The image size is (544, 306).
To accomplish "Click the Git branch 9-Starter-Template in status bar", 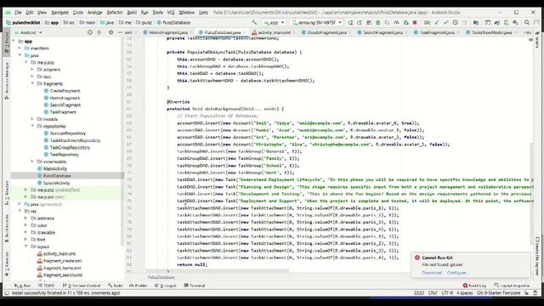I will pyautogui.click(x=499, y=293).
